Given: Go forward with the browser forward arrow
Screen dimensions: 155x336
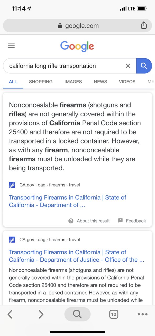Looking at the screenshot, I should pyautogui.click(x=41, y=314).
